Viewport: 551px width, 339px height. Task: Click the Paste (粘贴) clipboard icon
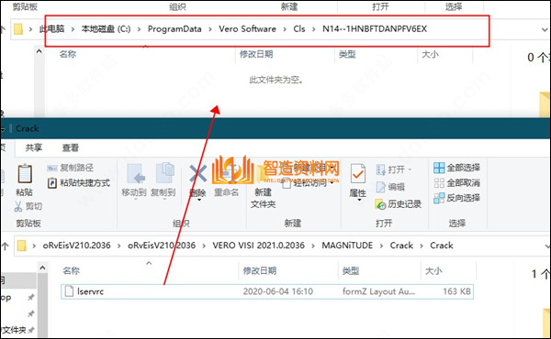(25, 174)
